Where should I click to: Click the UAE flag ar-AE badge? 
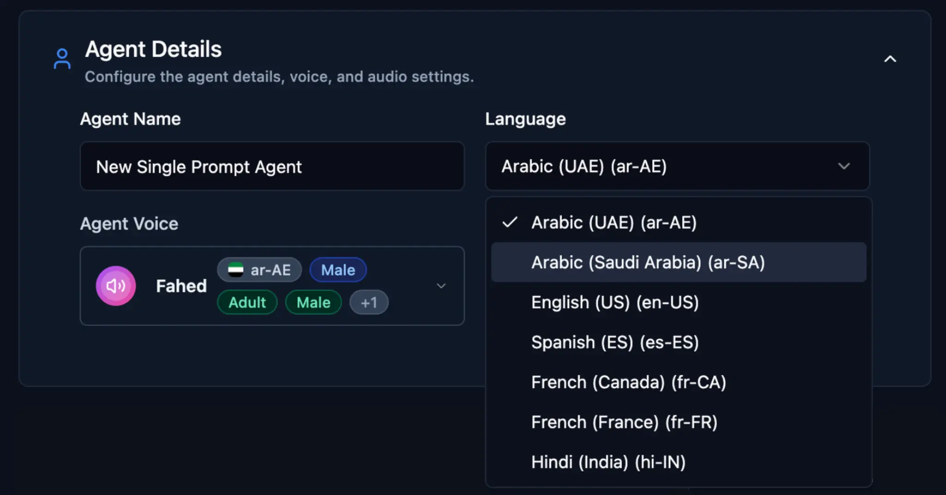pos(259,270)
